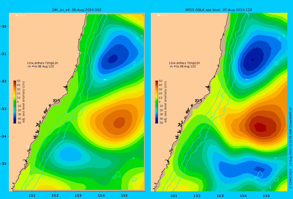Click longitude 155 under the OM_an_v4 map

(124, 196)
